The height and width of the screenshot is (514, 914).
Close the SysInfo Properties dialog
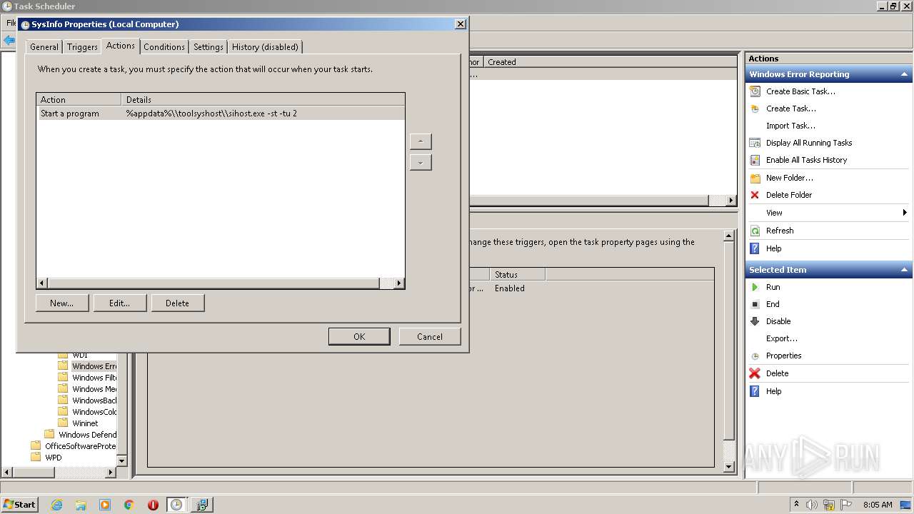460,24
